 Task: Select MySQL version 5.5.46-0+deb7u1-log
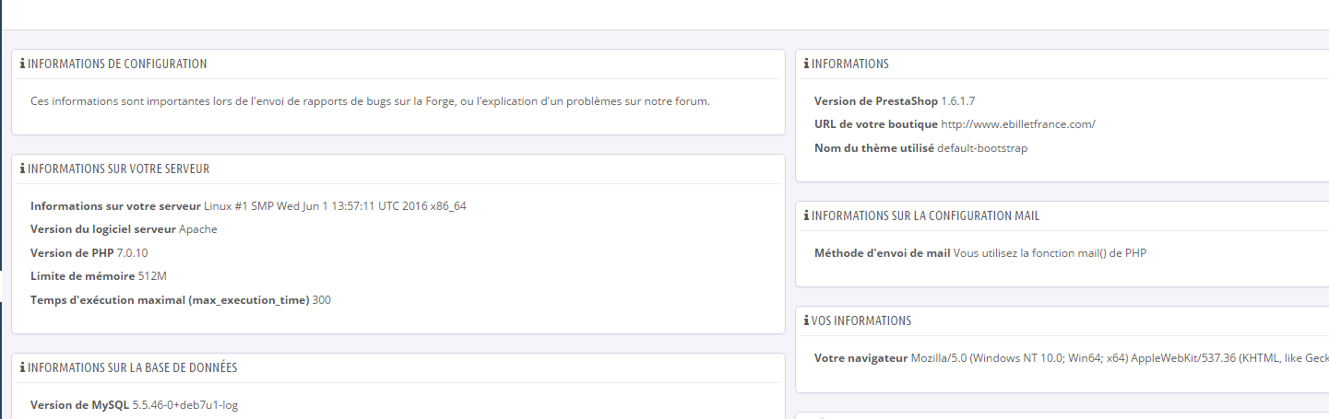185,405
